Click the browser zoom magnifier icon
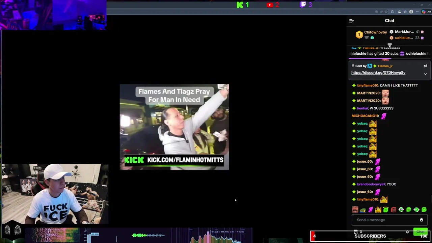Screen dimensions: 432x243 (x=376, y=12)
